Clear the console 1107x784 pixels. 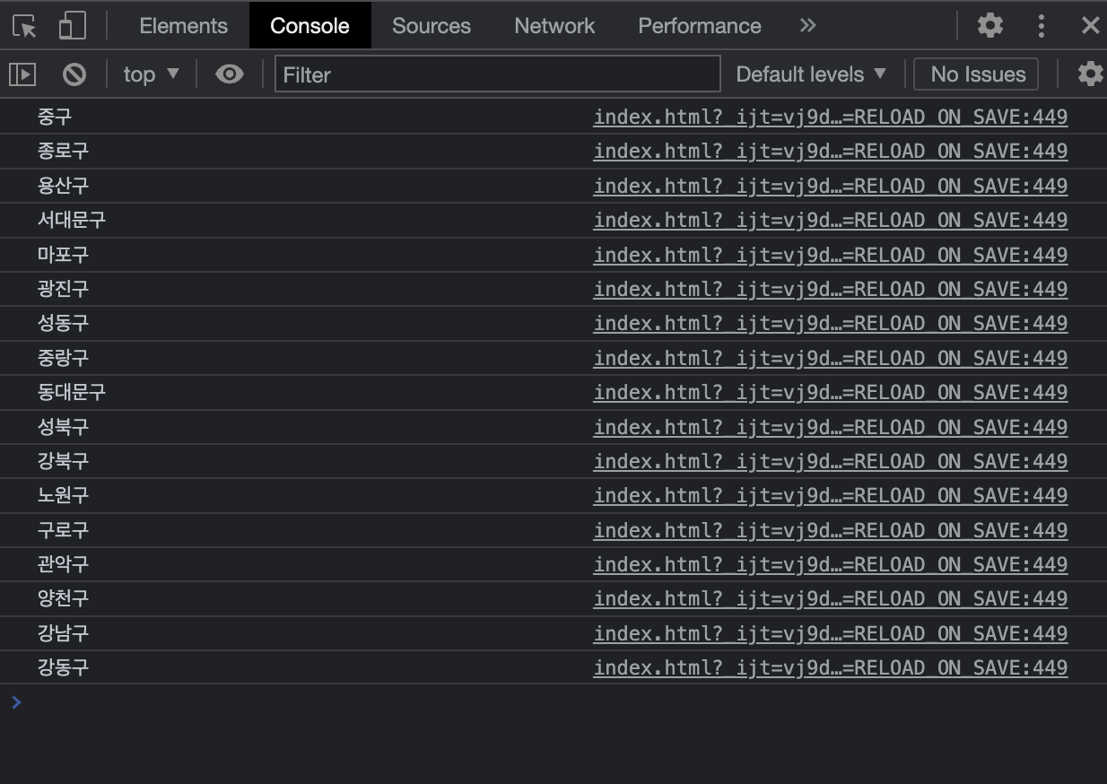coord(74,74)
